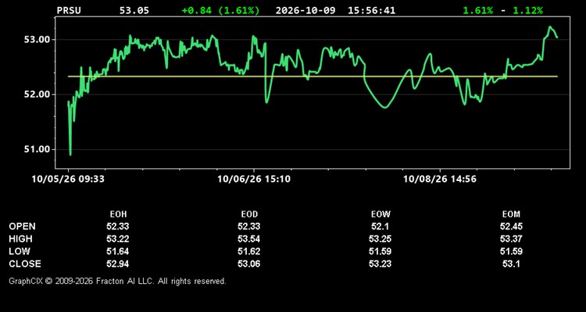586x312 pixels.
Task: Select the EOW close value 53.23
Action: click(x=380, y=264)
